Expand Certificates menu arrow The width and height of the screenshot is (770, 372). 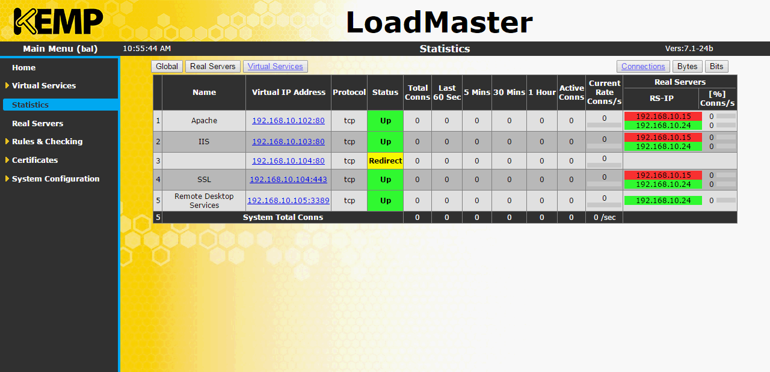pyautogui.click(x=7, y=160)
